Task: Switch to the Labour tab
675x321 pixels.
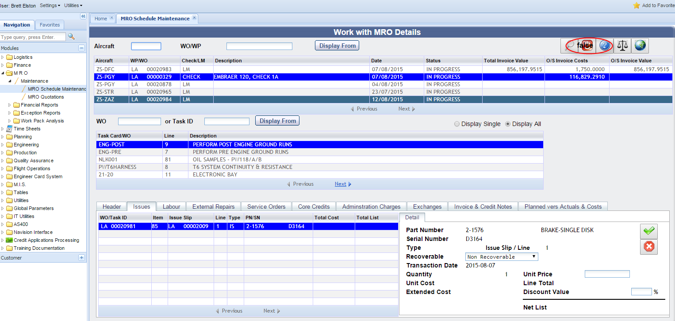Action: pyautogui.click(x=172, y=206)
